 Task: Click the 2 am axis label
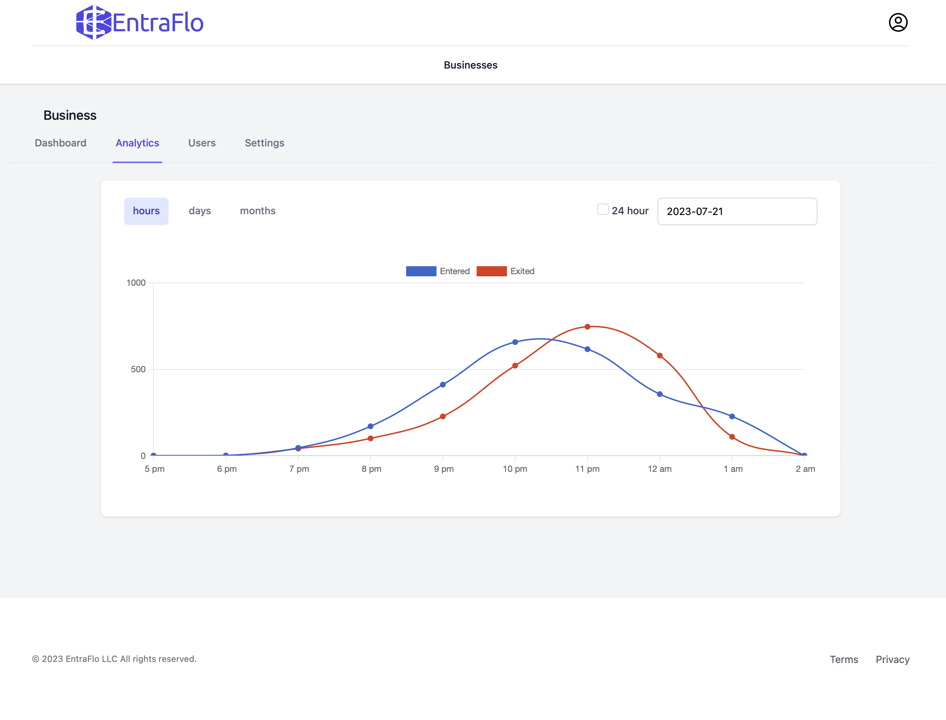(805, 469)
